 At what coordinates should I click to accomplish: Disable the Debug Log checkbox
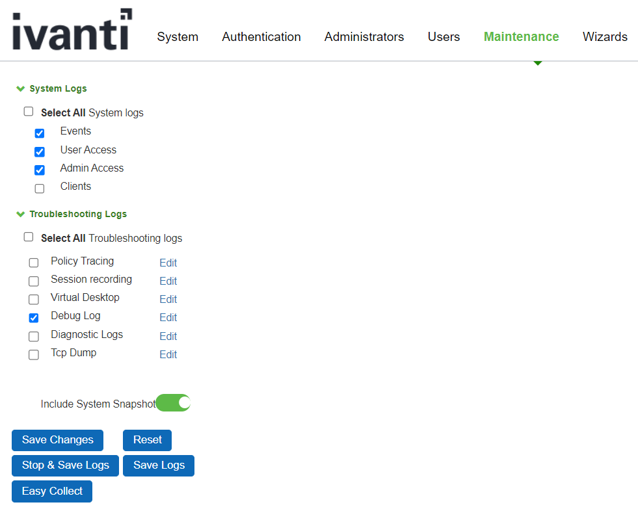[34, 318]
